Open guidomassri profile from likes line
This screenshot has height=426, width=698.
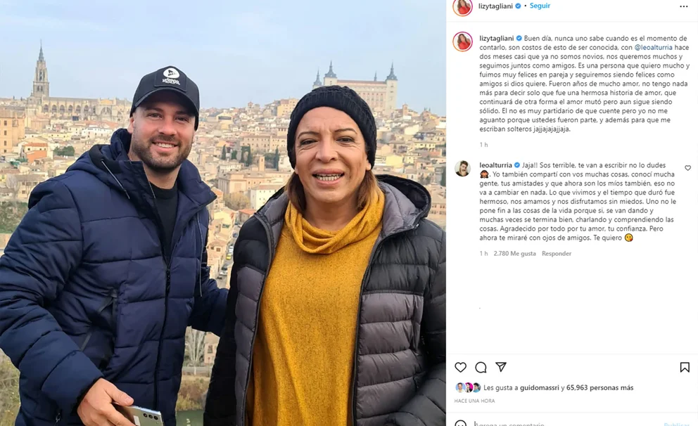[539, 388]
